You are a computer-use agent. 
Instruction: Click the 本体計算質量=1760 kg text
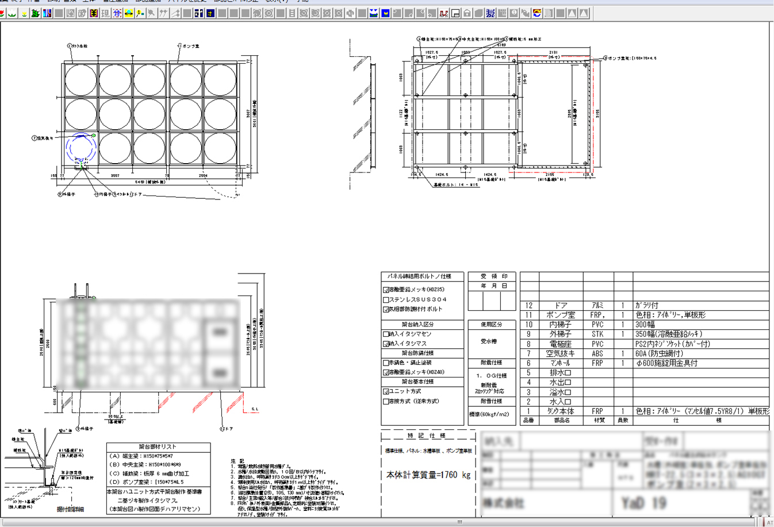tap(428, 475)
